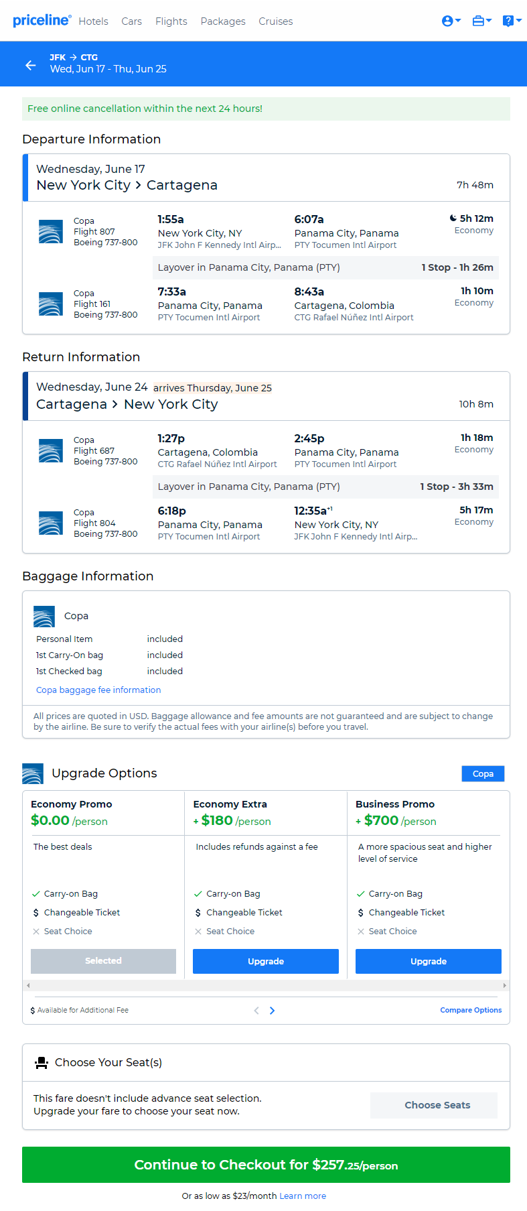
Task: Click the Copa logo beside Flight 161
Action: tap(51, 304)
